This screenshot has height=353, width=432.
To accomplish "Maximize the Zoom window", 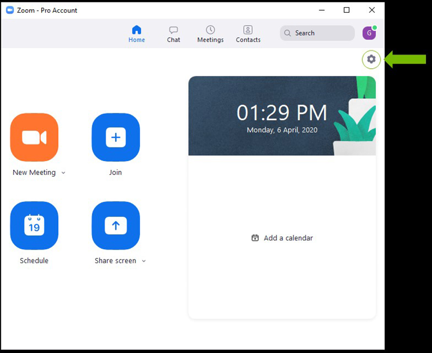I will [x=347, y=10].
